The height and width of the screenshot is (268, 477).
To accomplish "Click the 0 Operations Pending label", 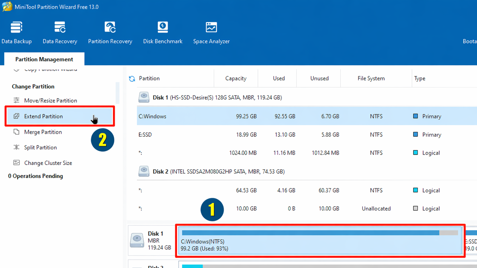I will pos(35,176).
